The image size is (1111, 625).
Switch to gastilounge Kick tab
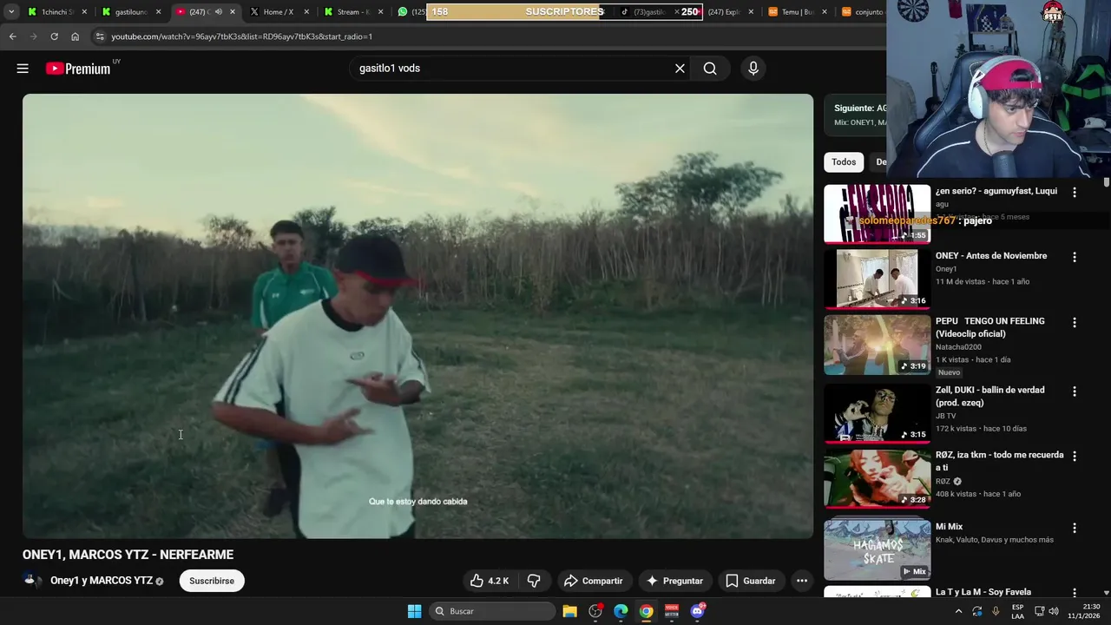tap(131, 12)
